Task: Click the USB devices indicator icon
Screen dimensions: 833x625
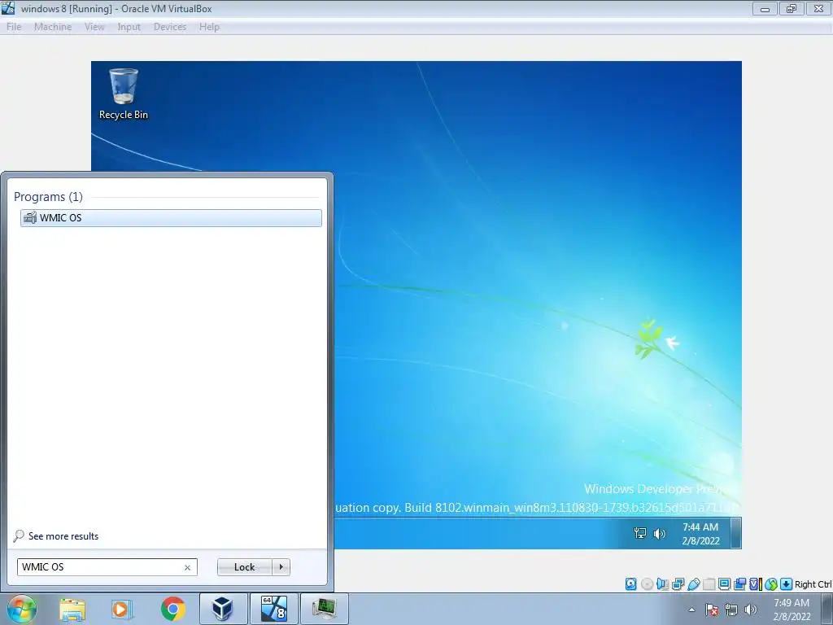Action: [x=693, y=584]
